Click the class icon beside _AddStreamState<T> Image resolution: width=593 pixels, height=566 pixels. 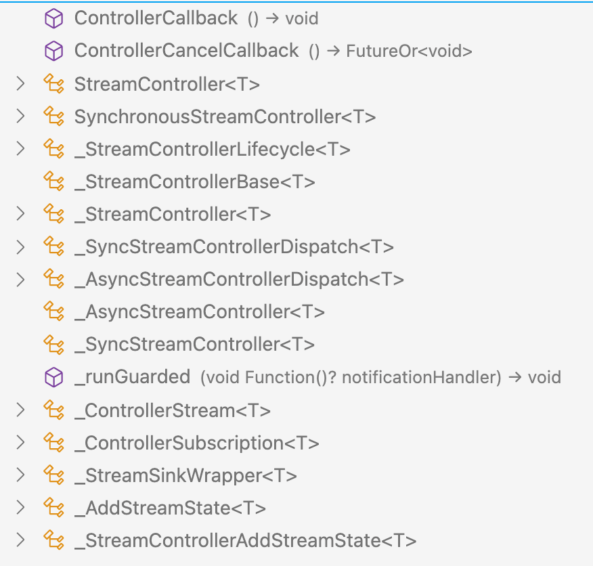click(x=53, y=507)
